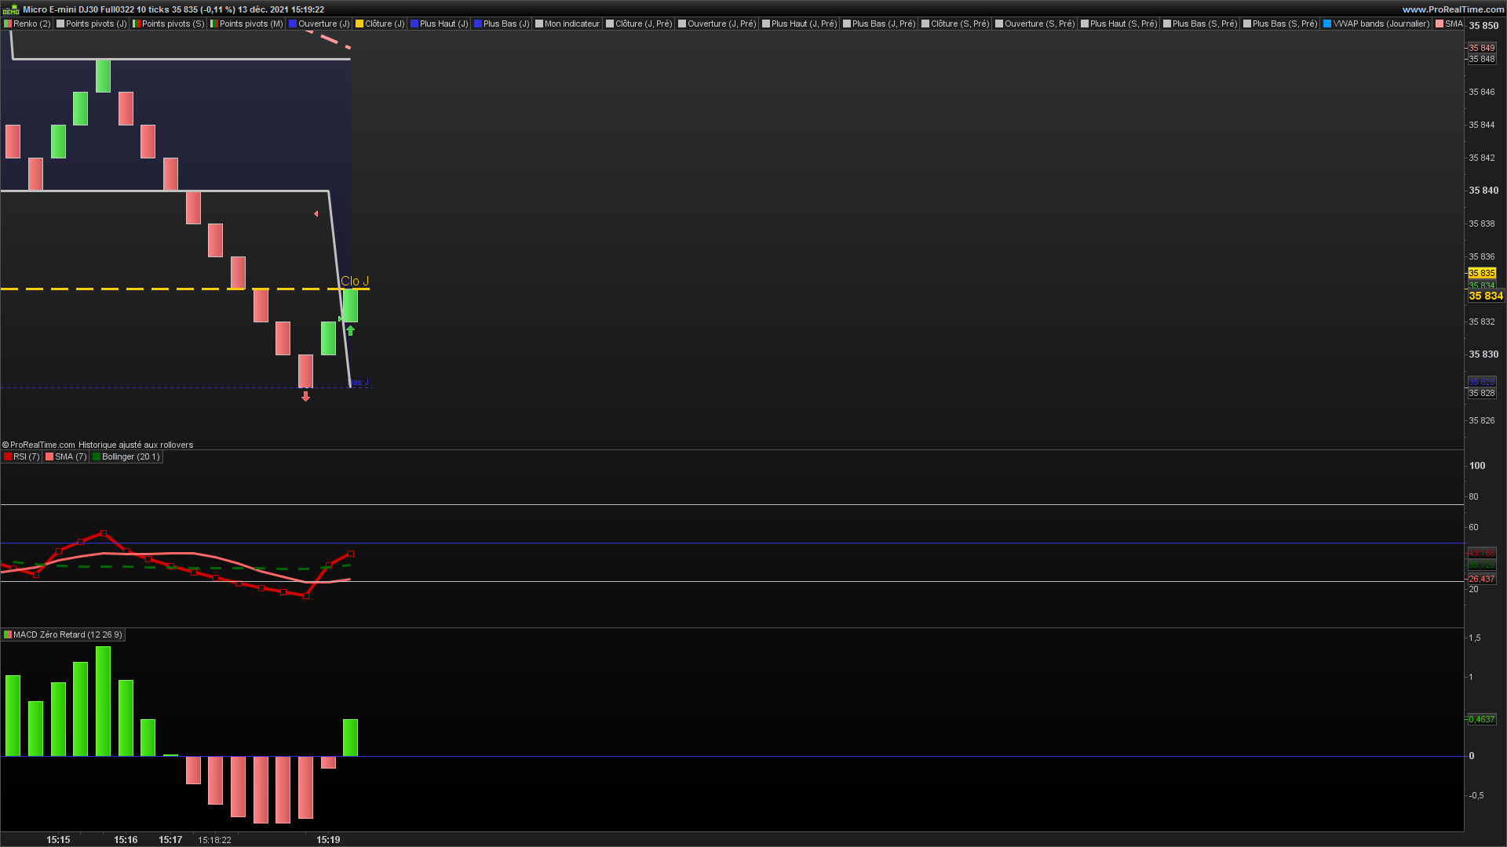Open the www.ProRealTime.com link
The image size is (1507, 847).
(1453, 9)
